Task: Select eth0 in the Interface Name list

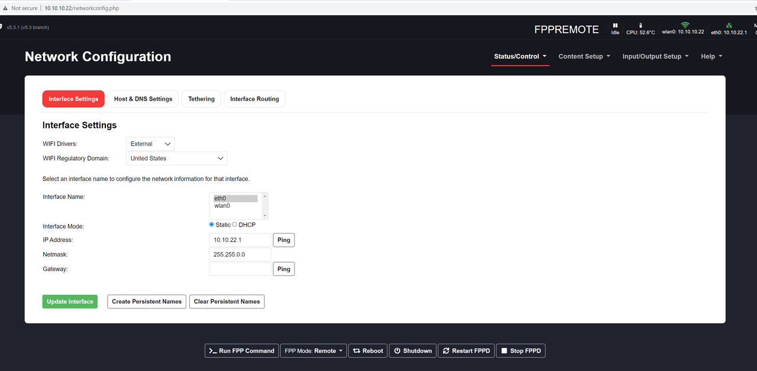Action: tap(235, 199)
